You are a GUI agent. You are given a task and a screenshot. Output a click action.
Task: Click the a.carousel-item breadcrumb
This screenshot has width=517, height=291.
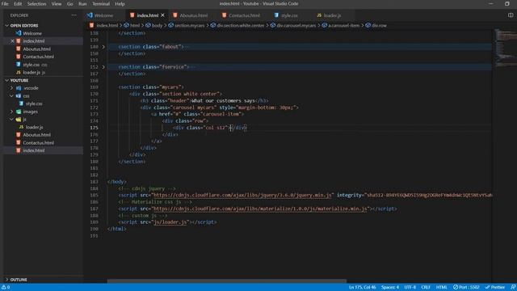coord(343,25)
